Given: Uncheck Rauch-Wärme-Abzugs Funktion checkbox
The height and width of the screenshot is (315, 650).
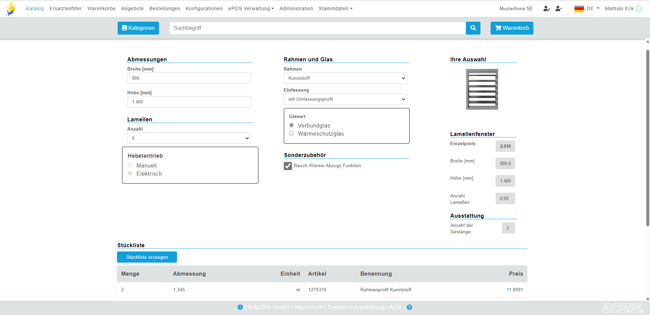Looking at the screenshot, I should (x=288, y=166).
